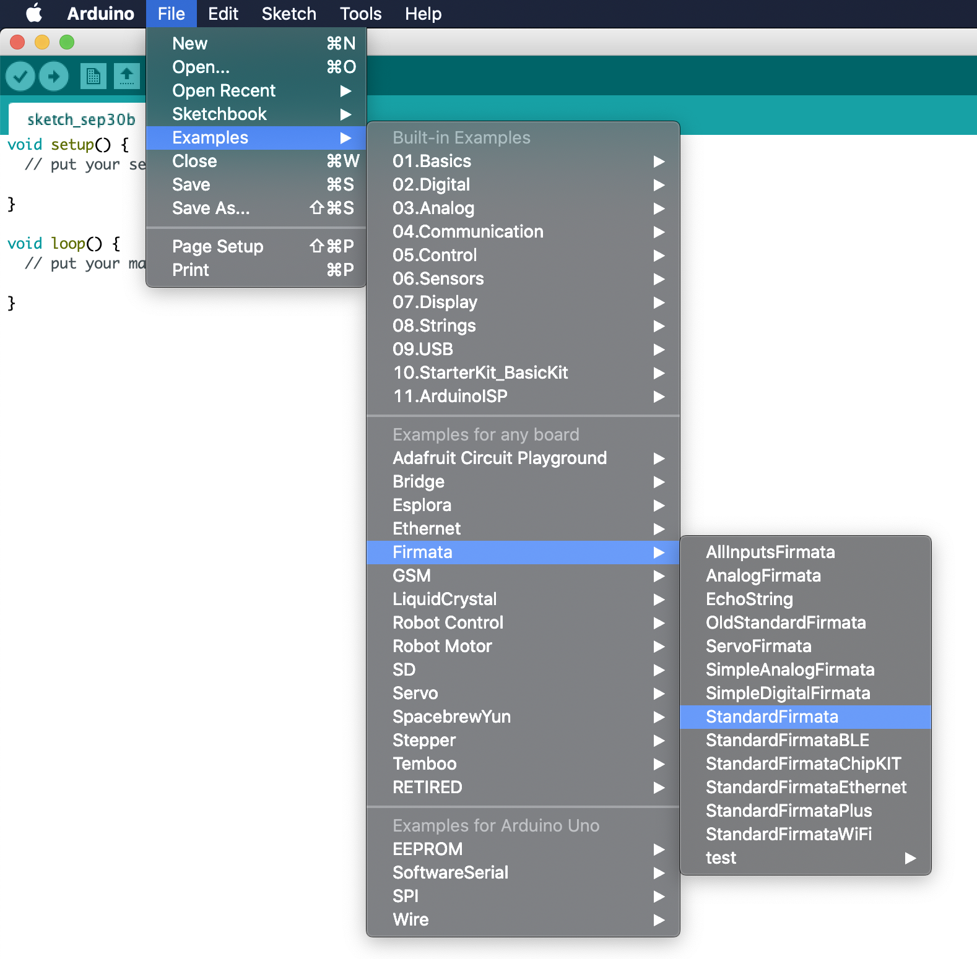Open the RETIRED examples submenu
This screenshot has height=959, width=977.
click(x=523, y=787)
